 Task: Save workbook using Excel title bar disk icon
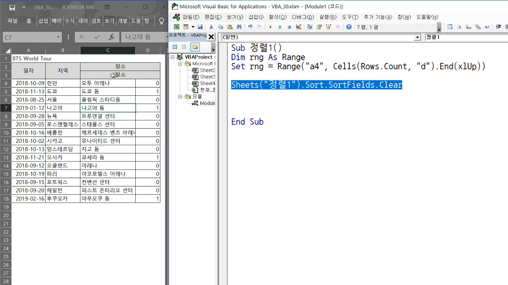[x=12, y=7]
